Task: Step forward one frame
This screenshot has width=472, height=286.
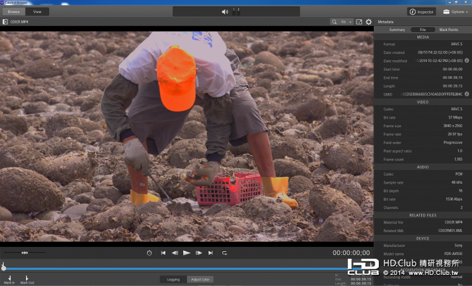Action: point(199,253)
